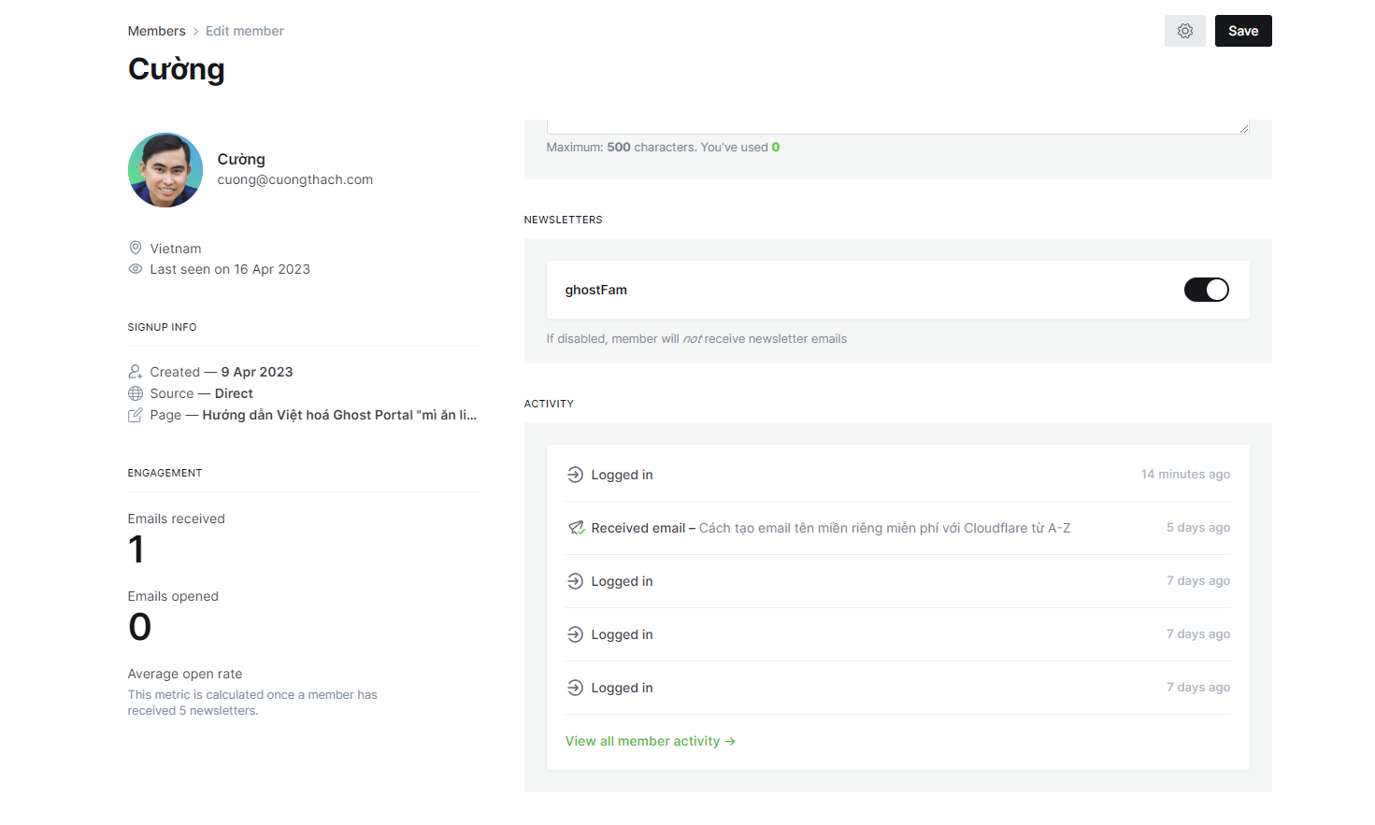Click the Average open rate label
This screenshot has height=825, width=1375.
[x=185, y=674]
